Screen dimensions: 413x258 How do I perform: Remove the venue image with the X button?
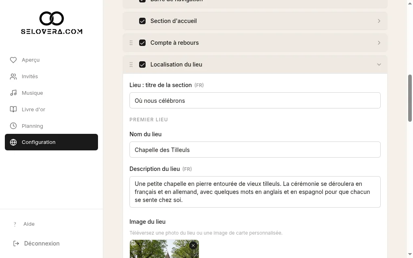193,246
